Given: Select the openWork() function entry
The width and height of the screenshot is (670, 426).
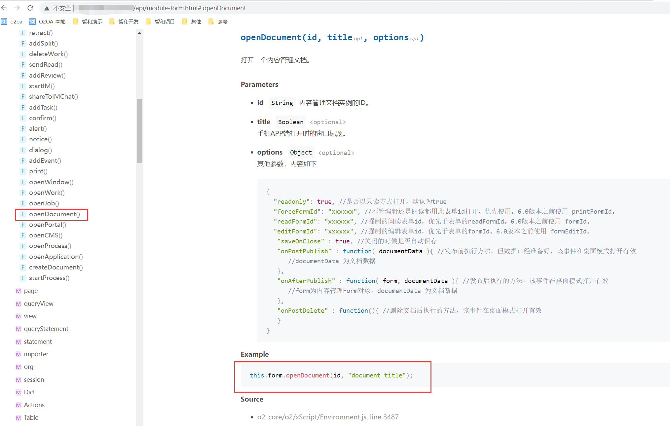Looking at the screenshot, I should pyautogui.click(x=47, y=193).
